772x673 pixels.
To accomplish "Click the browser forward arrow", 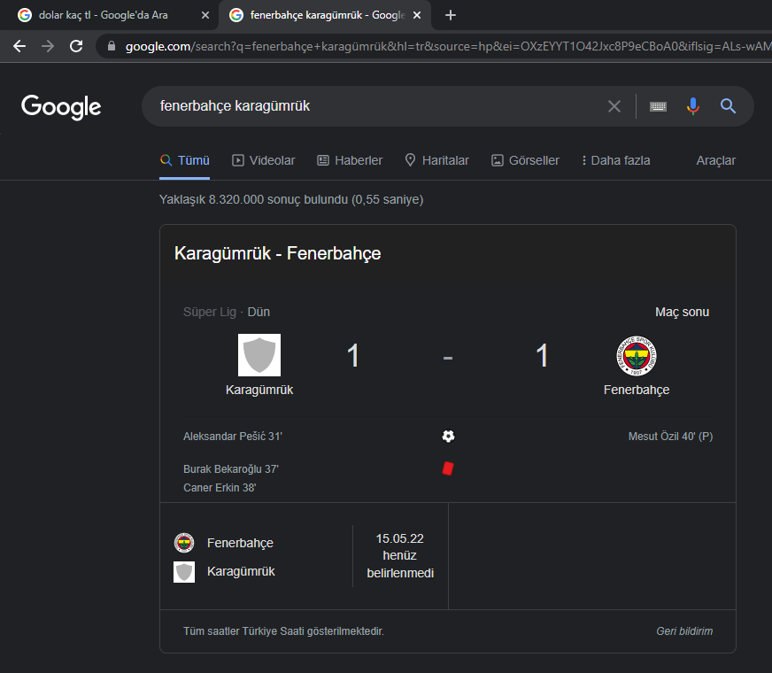I will click(48, 46).
